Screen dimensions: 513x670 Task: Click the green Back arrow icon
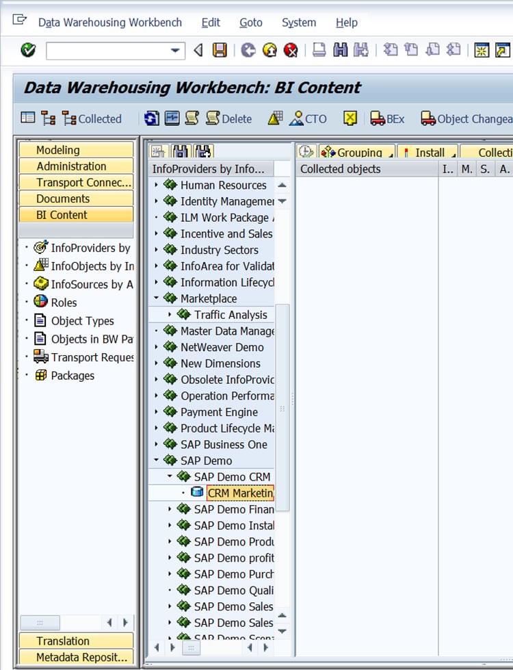(x=248, y=51)
